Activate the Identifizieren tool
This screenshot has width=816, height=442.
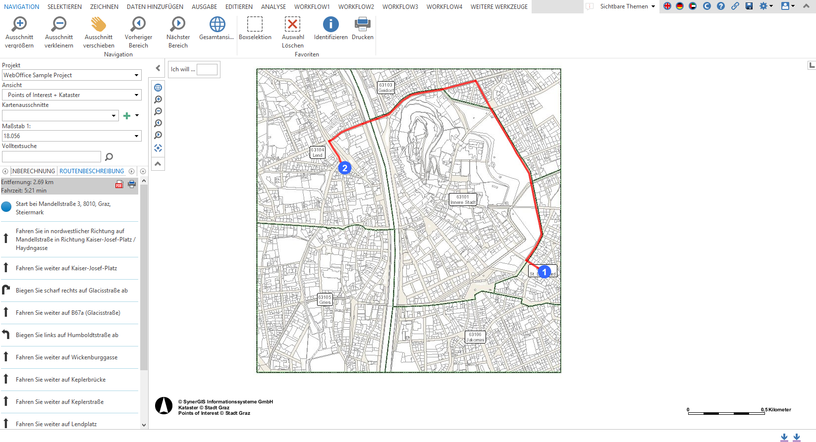pos(330,25)
